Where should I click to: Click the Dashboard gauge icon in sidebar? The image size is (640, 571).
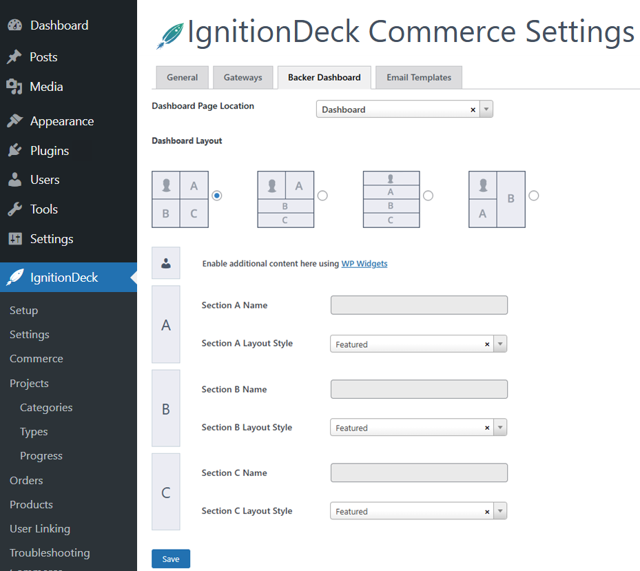pyautogui.click(x=14, y=25)
